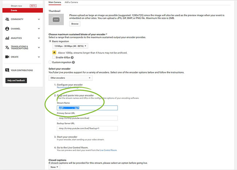Open the 13 Mbps - 30 Mbps bitrate dropdown
Viewport: 237px width, 170px height.
70,46
